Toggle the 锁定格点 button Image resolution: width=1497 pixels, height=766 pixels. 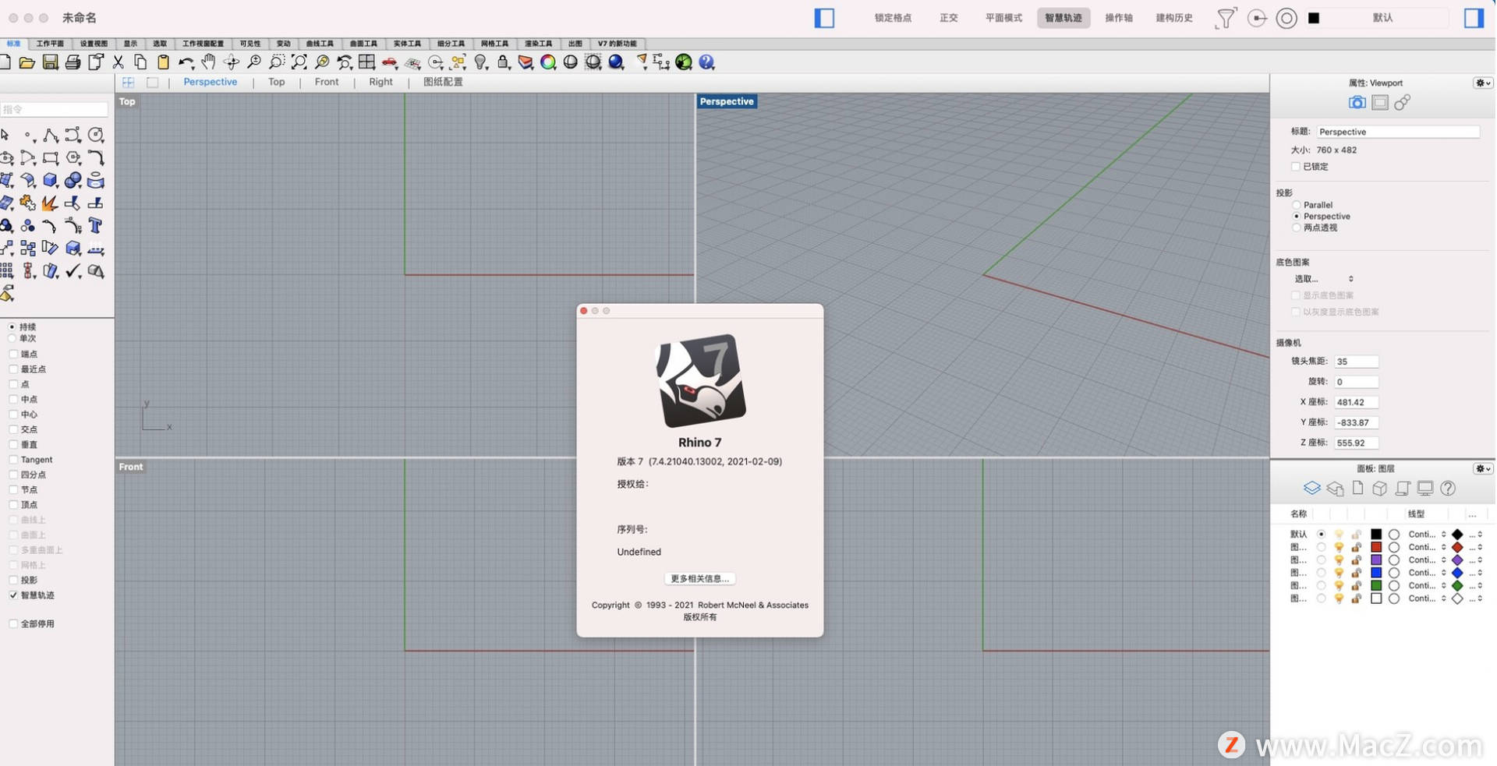click(893, 18)
